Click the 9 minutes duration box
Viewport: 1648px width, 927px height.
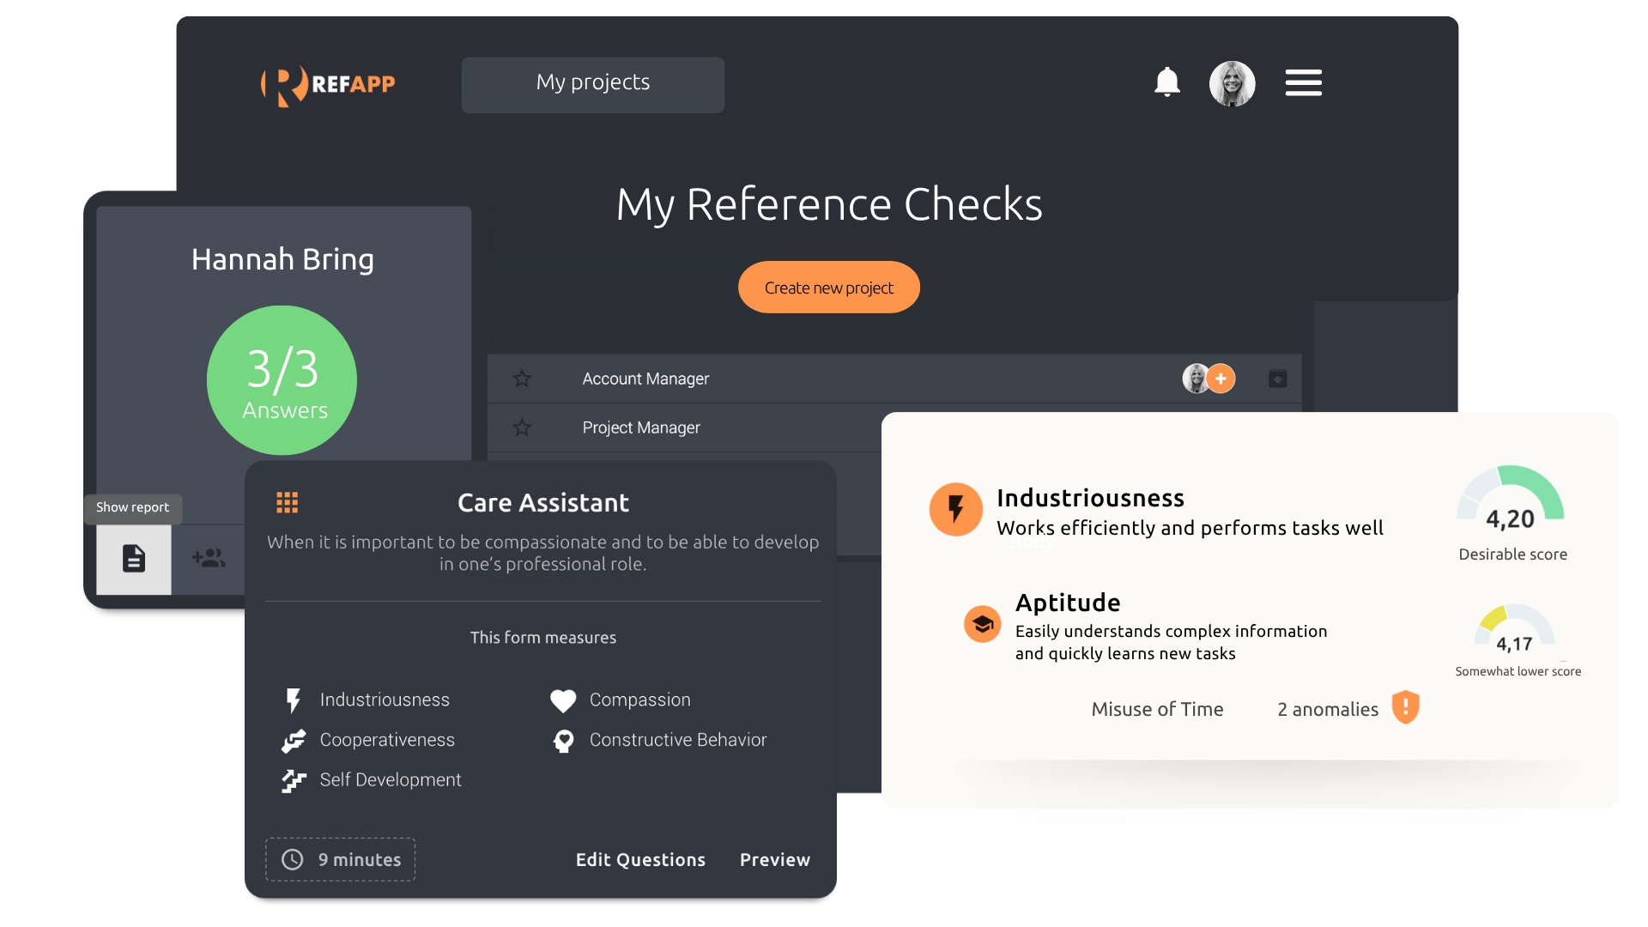(340, 860)
